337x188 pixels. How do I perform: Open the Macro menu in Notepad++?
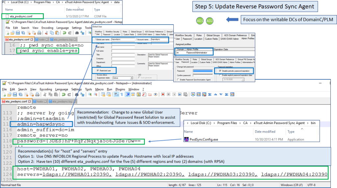tap(99, 89)
